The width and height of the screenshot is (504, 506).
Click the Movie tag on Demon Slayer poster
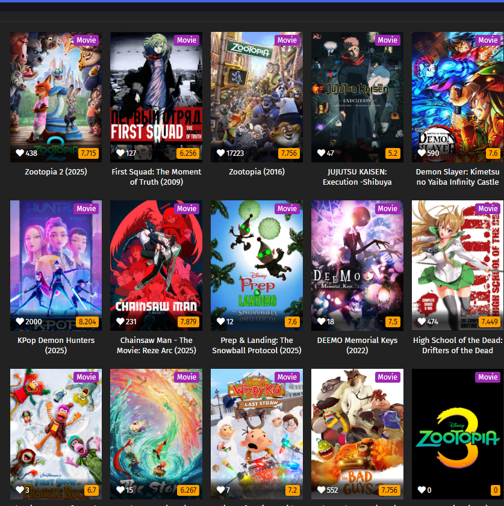click(x=488, y=40)
